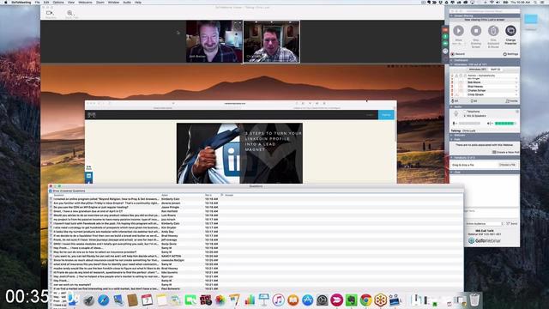Open the App Store dock icon
The height and width of the screenshot is (309, 549).
tap(307, 300)
